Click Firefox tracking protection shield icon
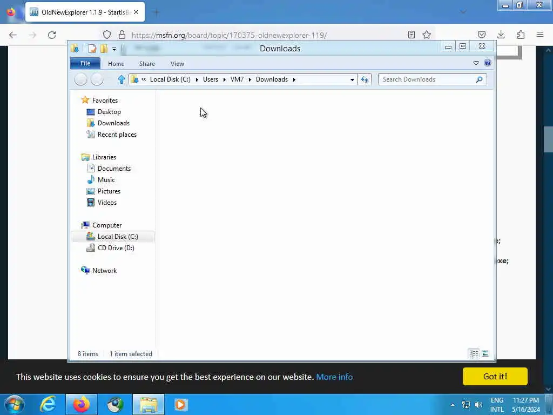Screen dimensions: 553x415 107,35
